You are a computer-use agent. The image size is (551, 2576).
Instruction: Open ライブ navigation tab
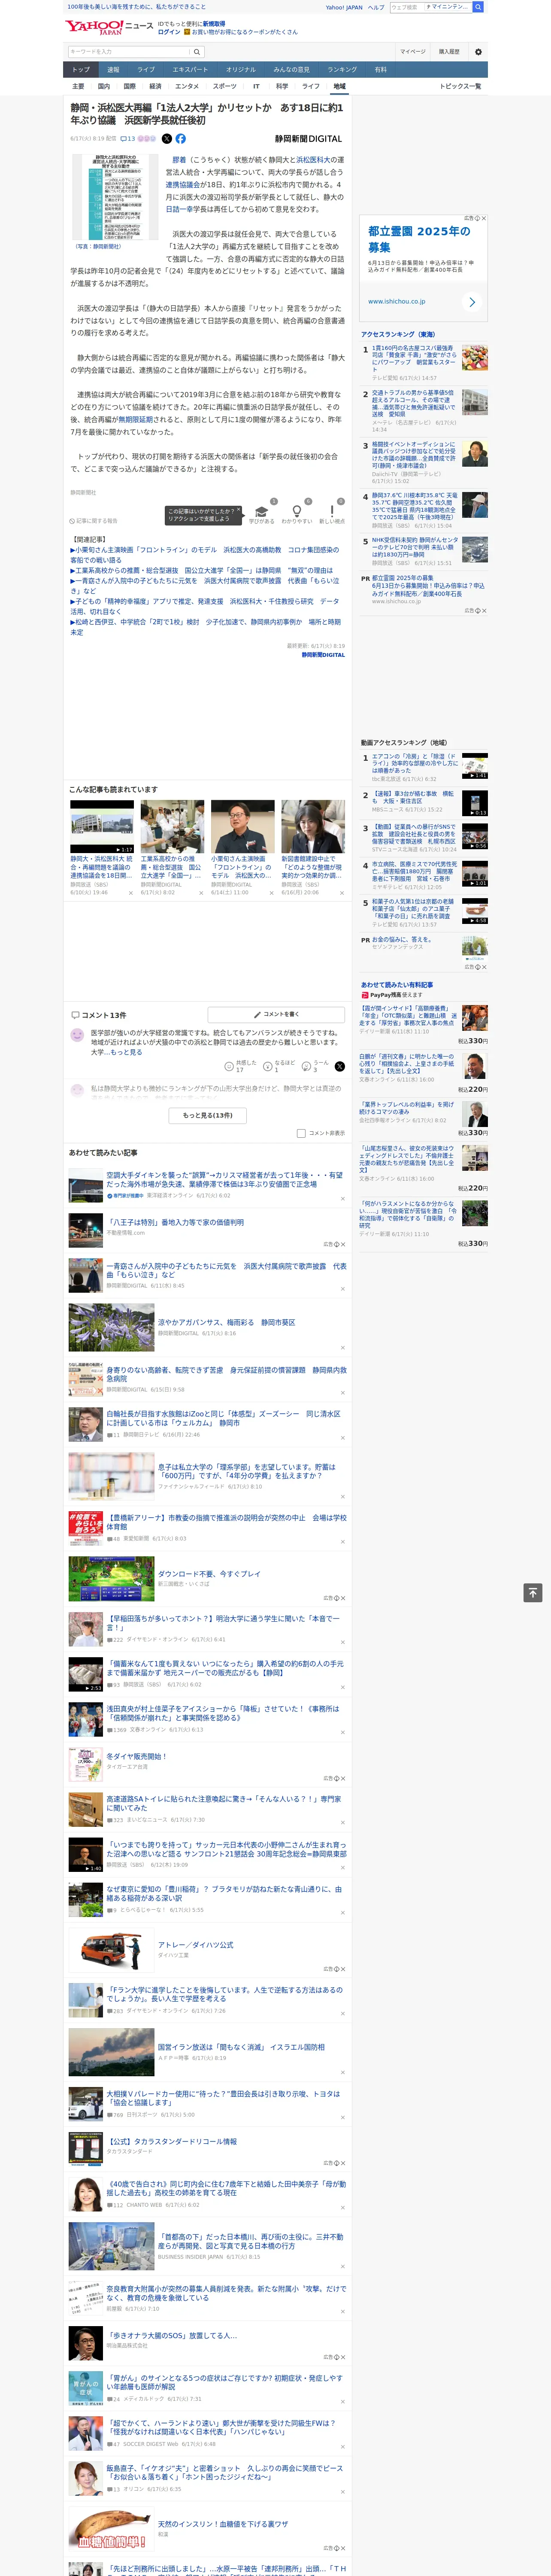tap(146, 69)
